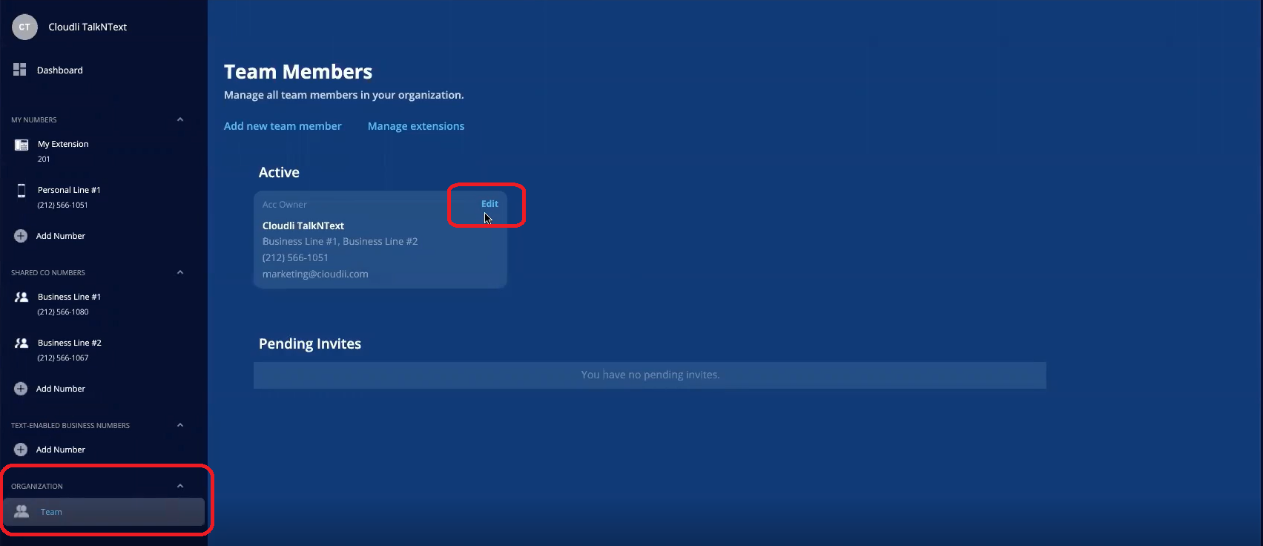The image size is (1263, 546).
Task: Click the Dashboard grid icon
Action: (20, 70)
